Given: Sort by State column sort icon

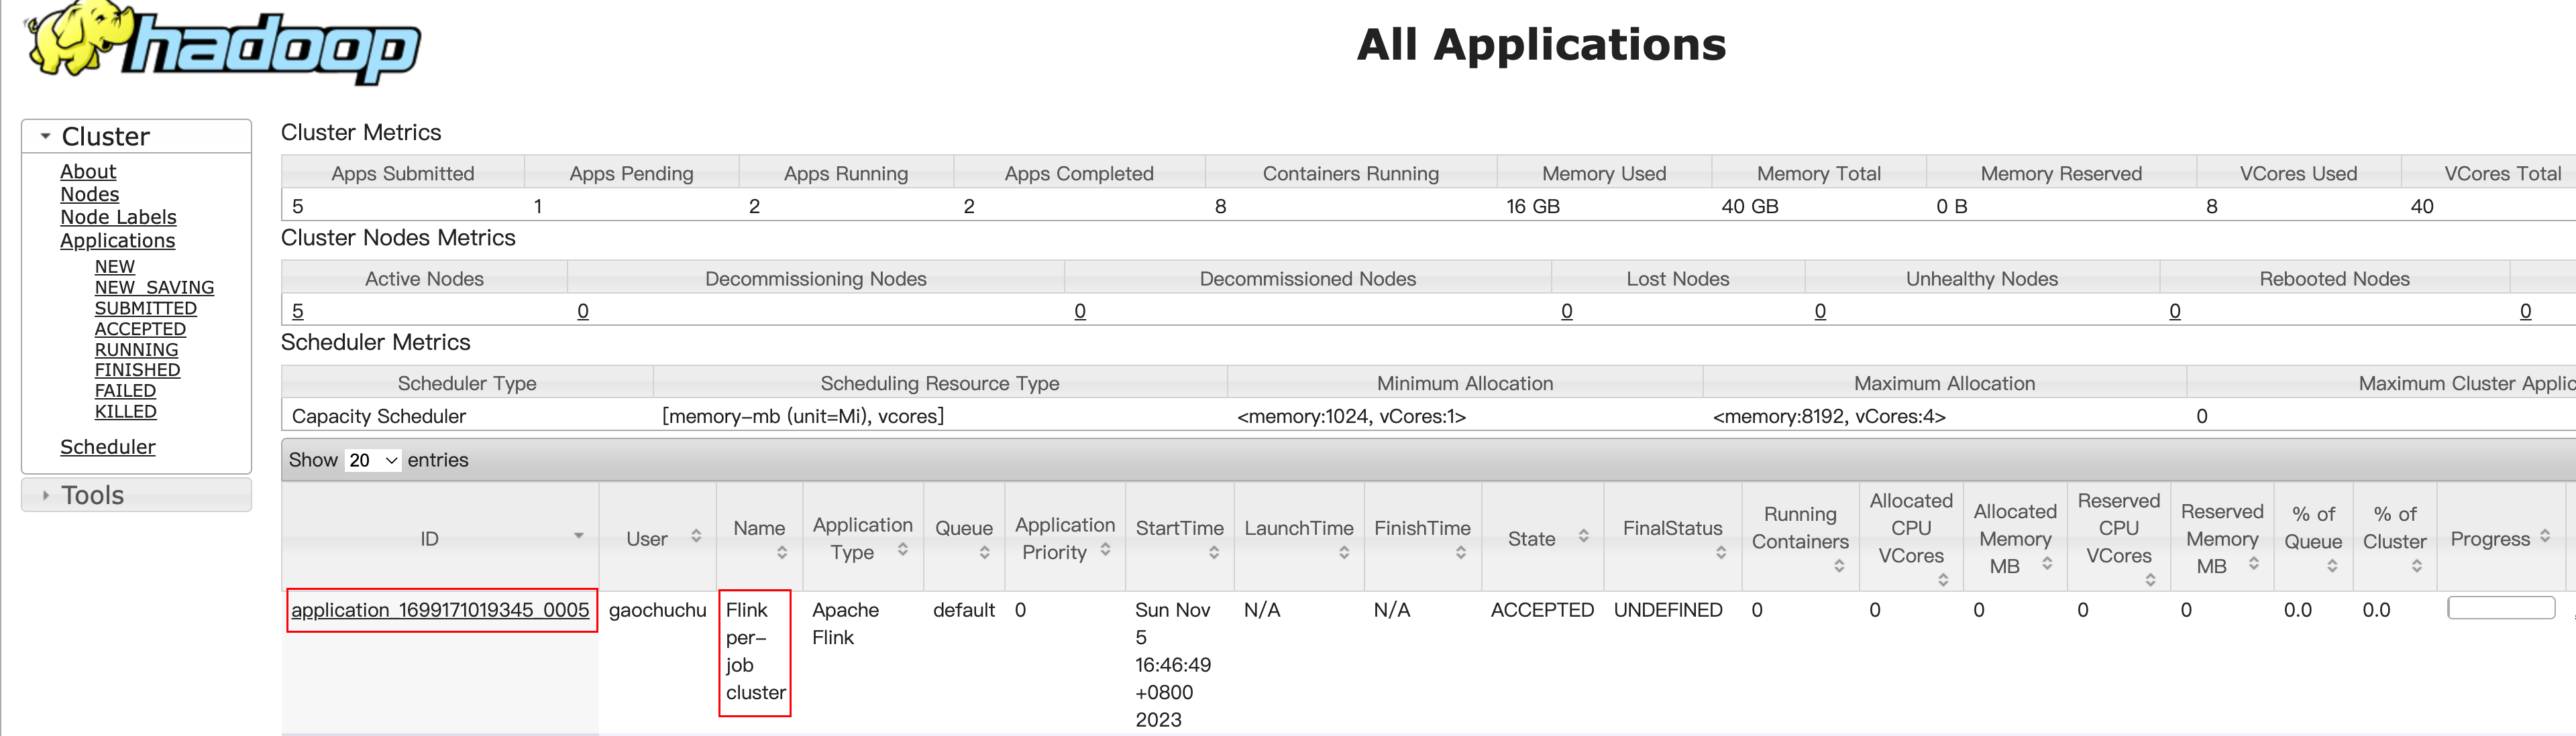Looking at the screenshot, I should (x=1583, y=536).
